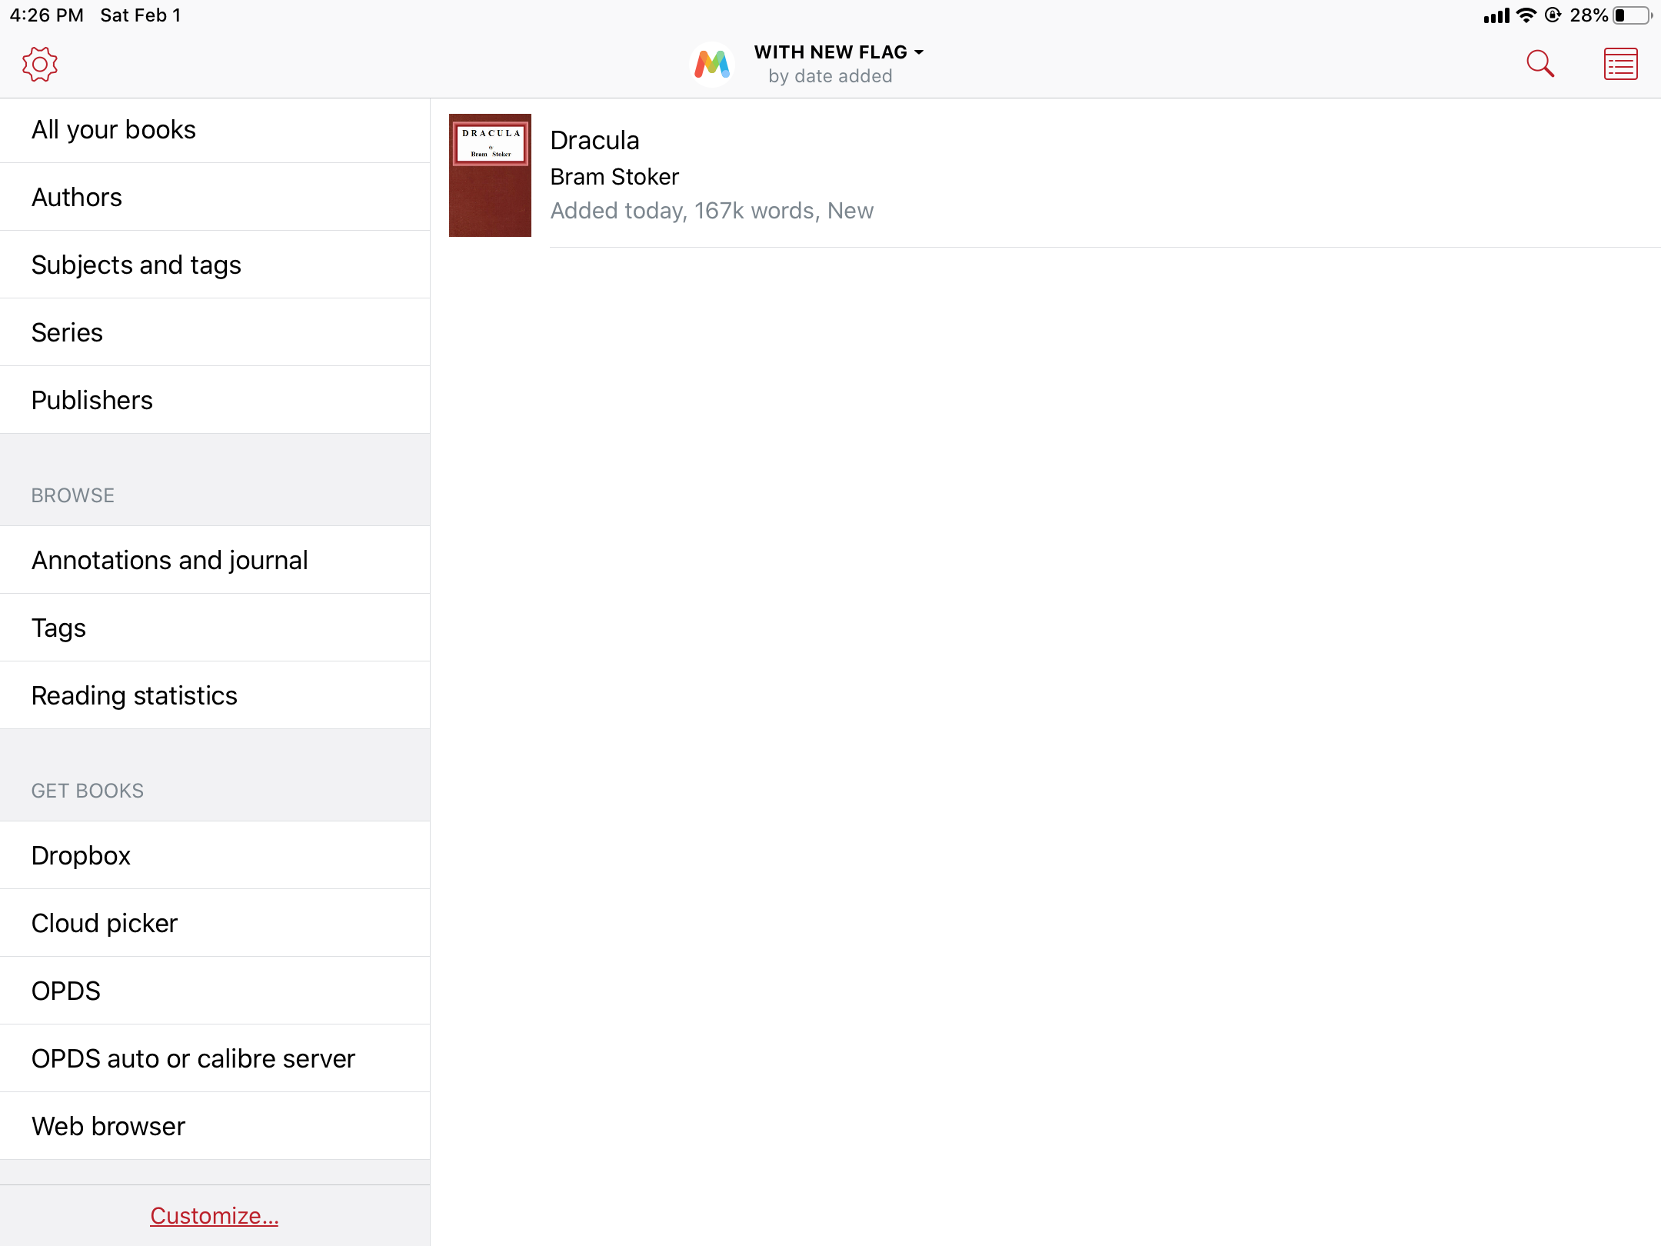Tap the search magnifier icon
The height and width of the screenshot is (1246, 1661).
1540,64
